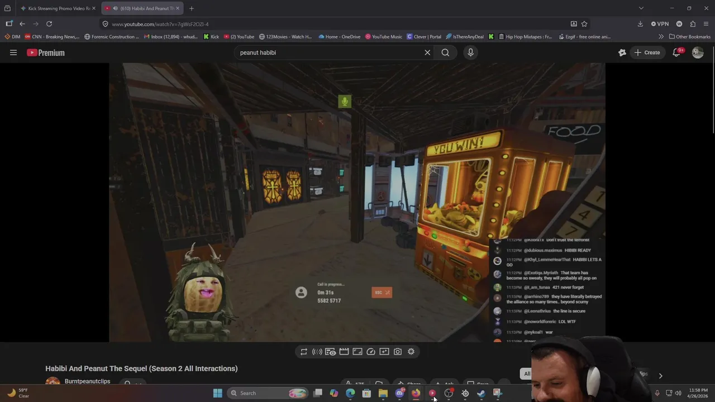This screenshot has width=715, height=402.
Task: Take a video screenshot with camera icon
Action: 398,352
